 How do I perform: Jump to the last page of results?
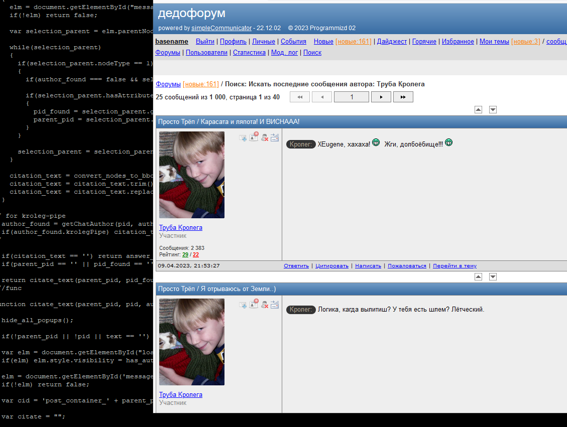(403, 97)
